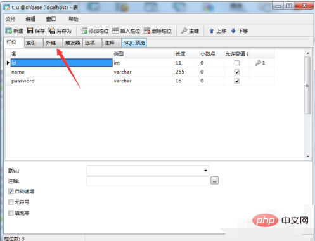Toggle the 自动递增 (auto increment) checkbox
The width and height of the screenshot is (315, 241).
[11, 192]
